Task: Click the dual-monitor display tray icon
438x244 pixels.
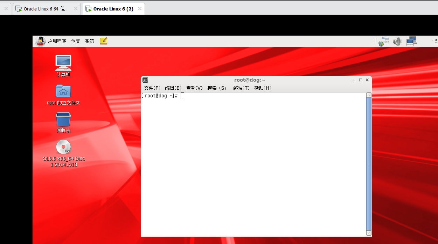Action: pos(411,42)
